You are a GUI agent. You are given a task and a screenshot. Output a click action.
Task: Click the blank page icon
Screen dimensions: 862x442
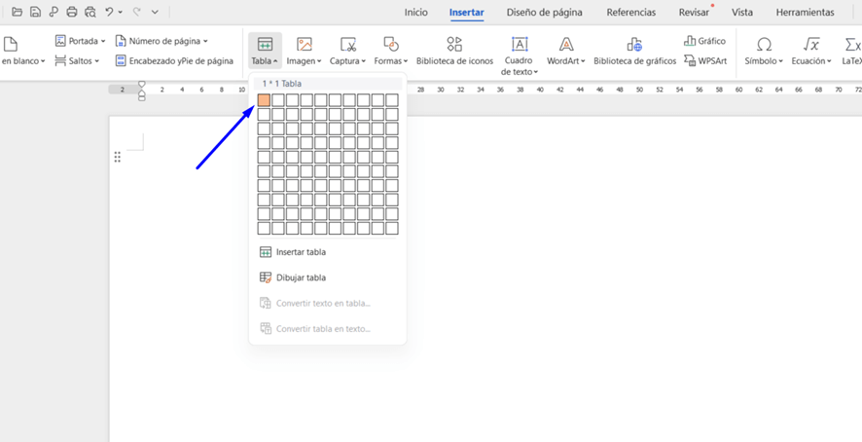[11, 44]
